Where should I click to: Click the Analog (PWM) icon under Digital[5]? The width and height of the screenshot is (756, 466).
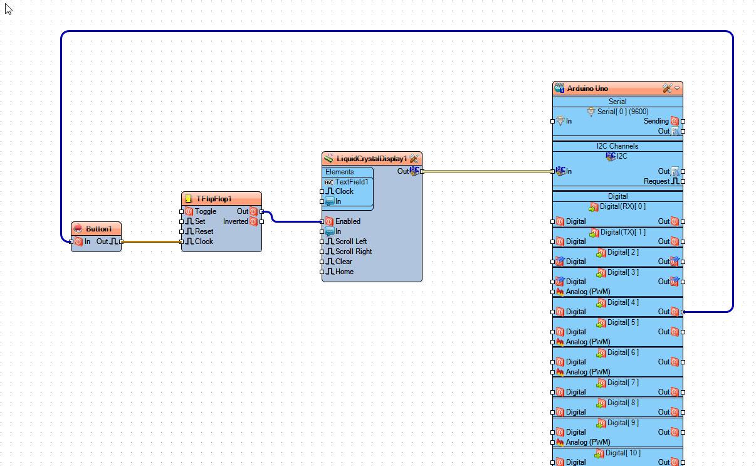(560, 342)
